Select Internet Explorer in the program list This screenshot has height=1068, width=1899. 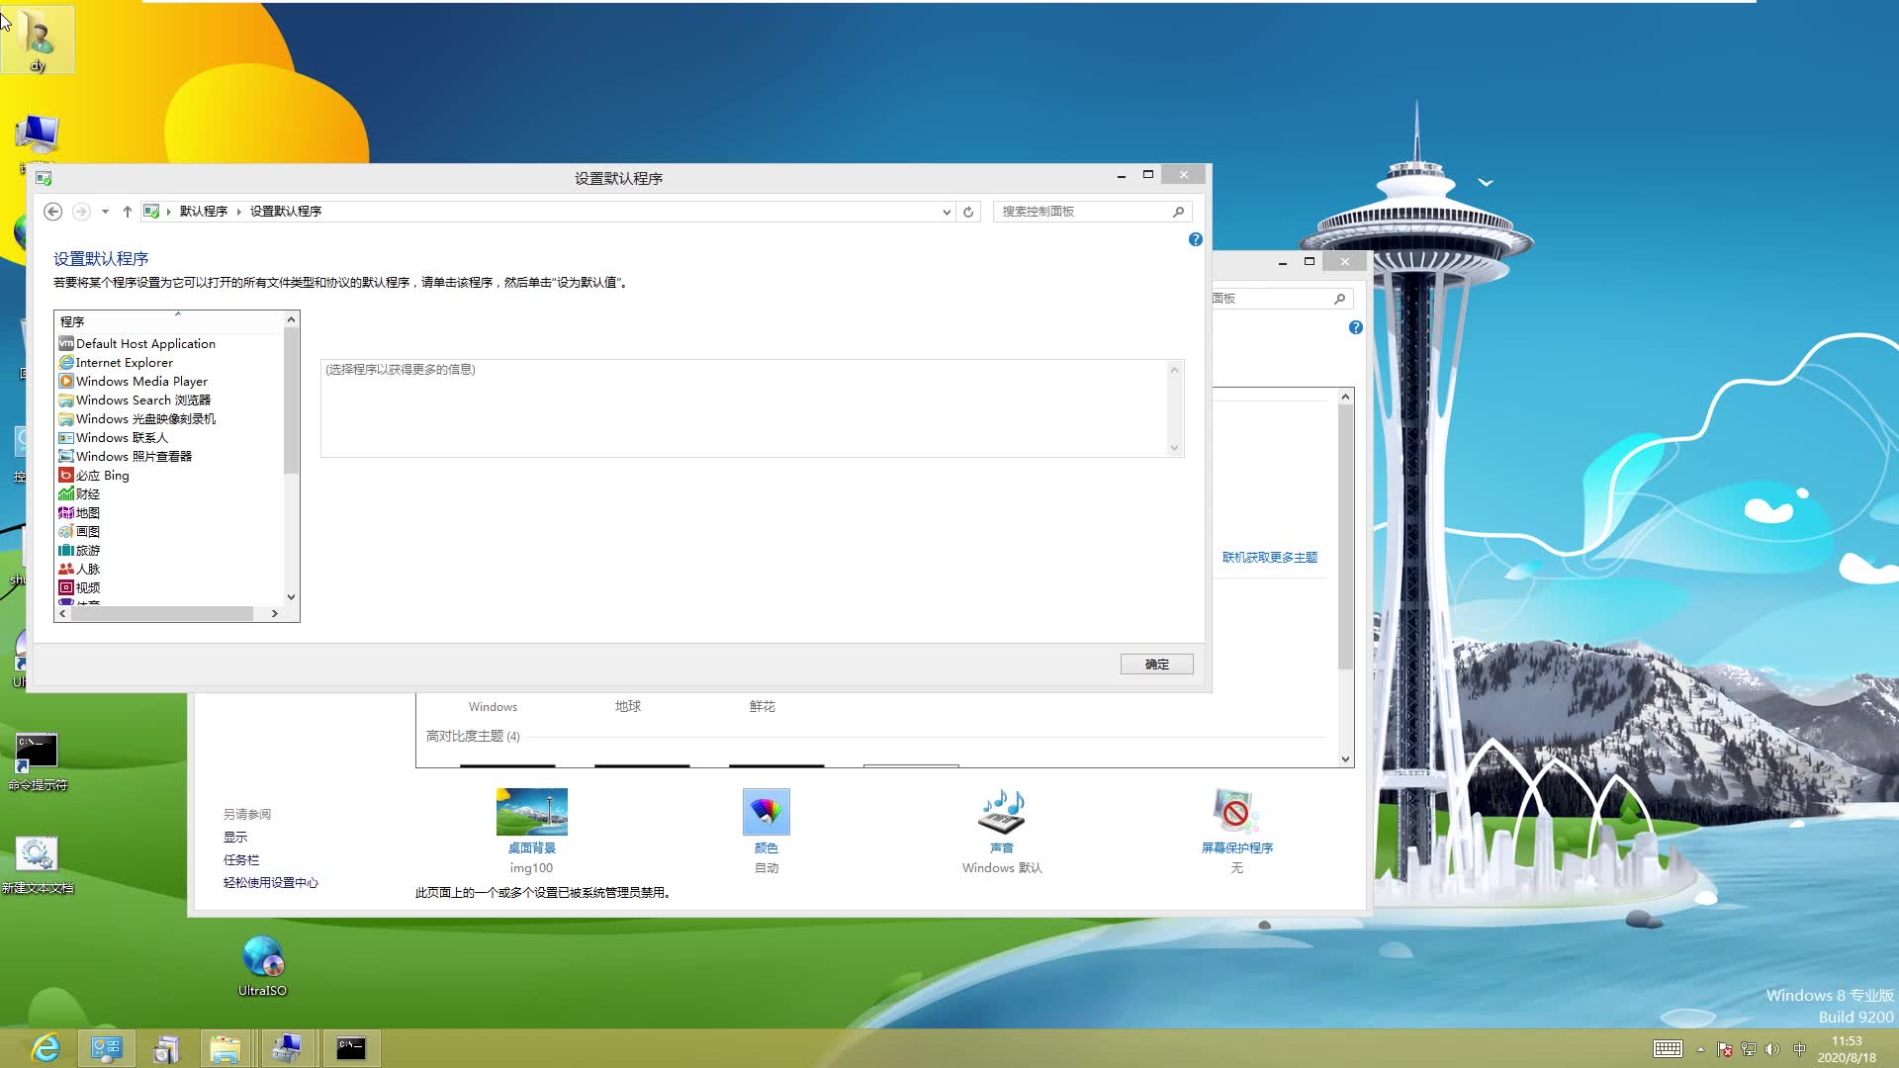click(x=122, y=362)
